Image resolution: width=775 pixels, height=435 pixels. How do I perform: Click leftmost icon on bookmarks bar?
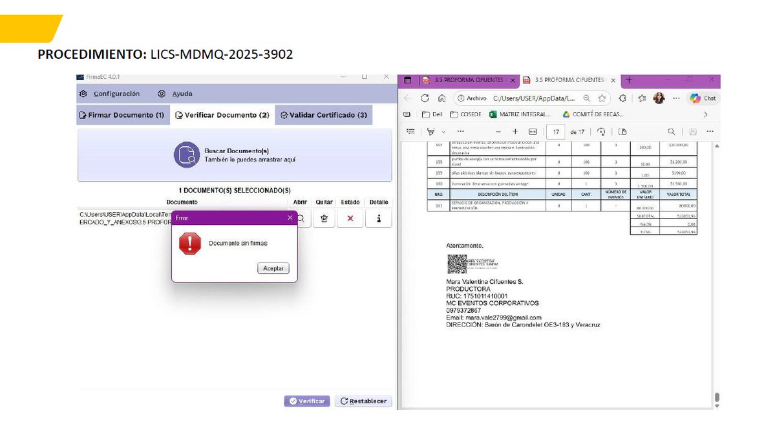407,114
